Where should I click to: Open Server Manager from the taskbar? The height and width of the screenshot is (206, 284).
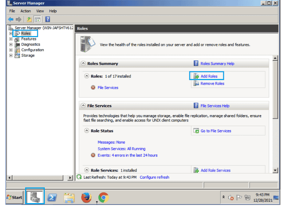click(35, 197)
